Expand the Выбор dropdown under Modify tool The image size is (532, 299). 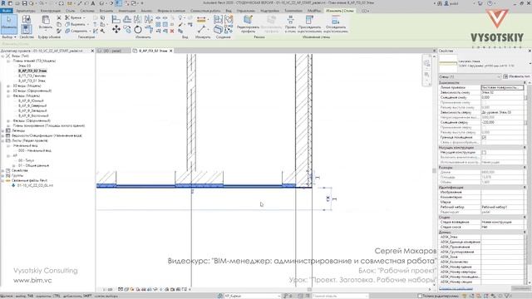(x=9, y=37)
